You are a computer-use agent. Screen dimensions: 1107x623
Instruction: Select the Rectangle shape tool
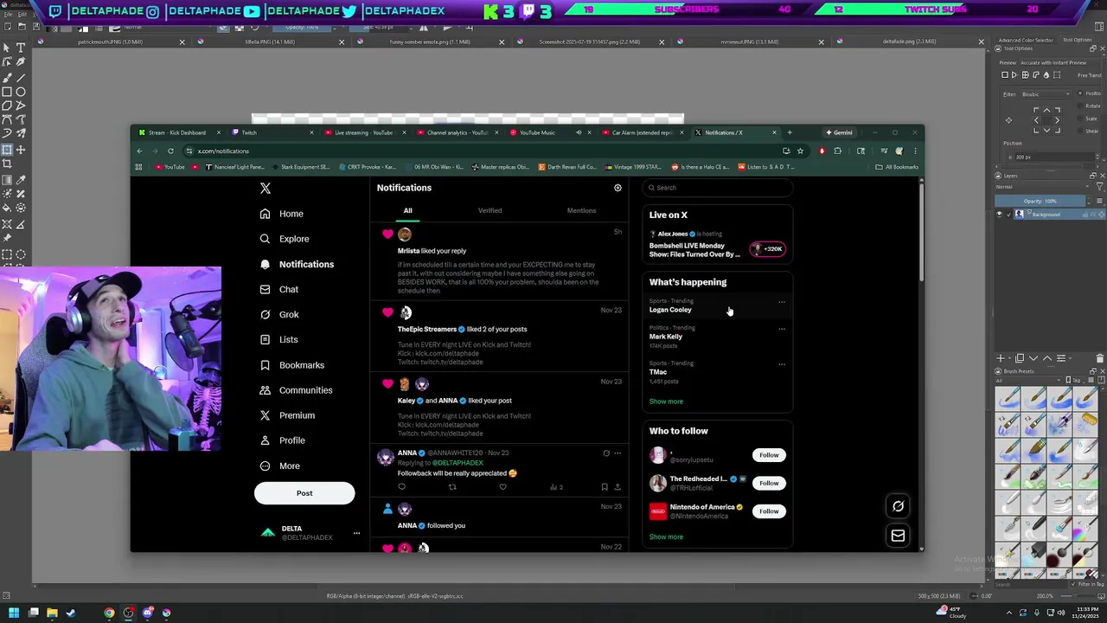(7, 92)
